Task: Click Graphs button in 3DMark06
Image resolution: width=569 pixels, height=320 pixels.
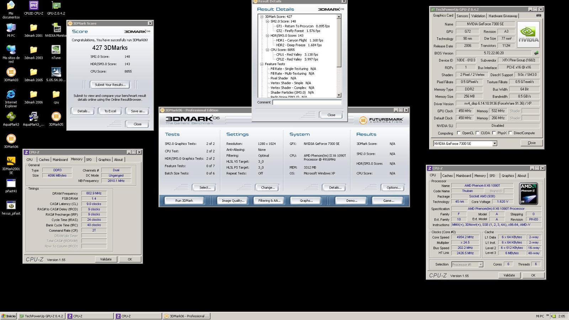Action: tap(306, 201)
